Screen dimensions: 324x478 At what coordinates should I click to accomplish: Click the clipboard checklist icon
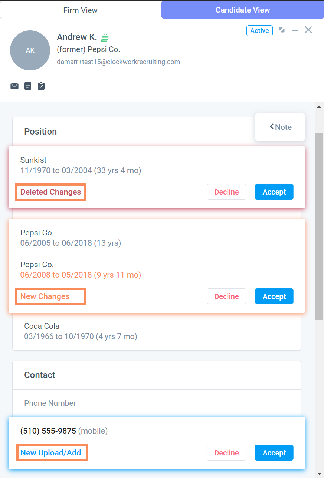pos(41,86)
